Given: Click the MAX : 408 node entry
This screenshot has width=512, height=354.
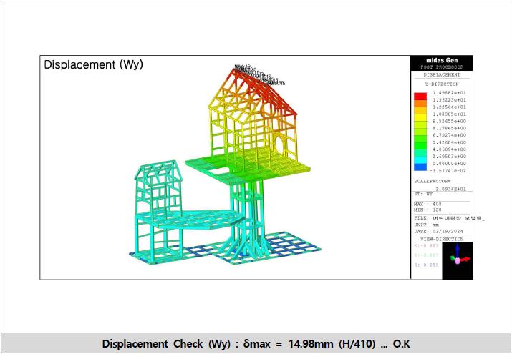Looking at the screenshot, I should point(429,203).
